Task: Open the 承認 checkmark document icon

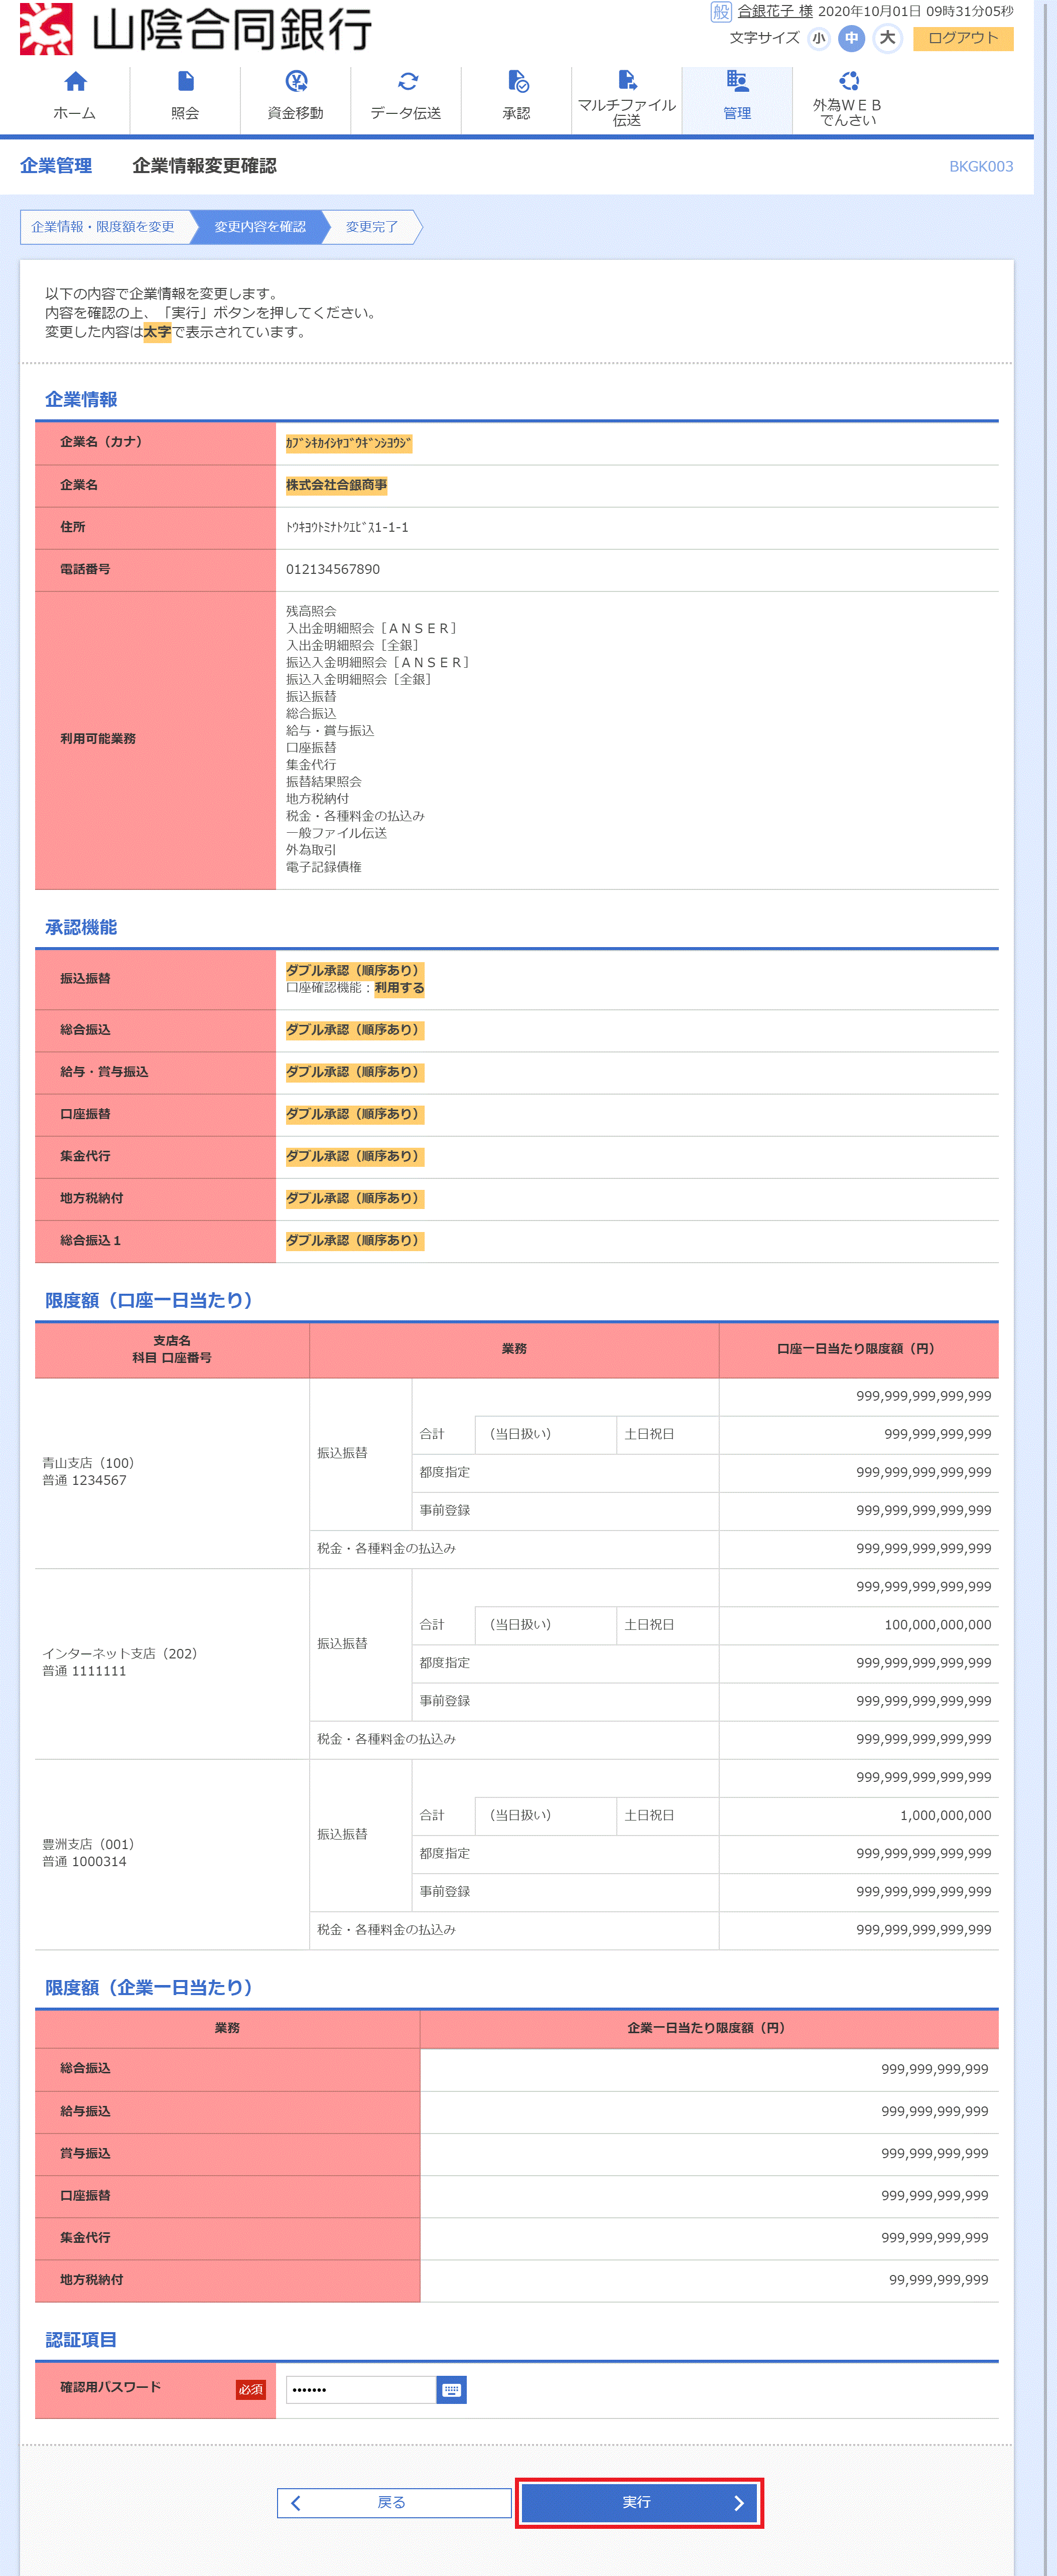Action: [x=517, y=81]
